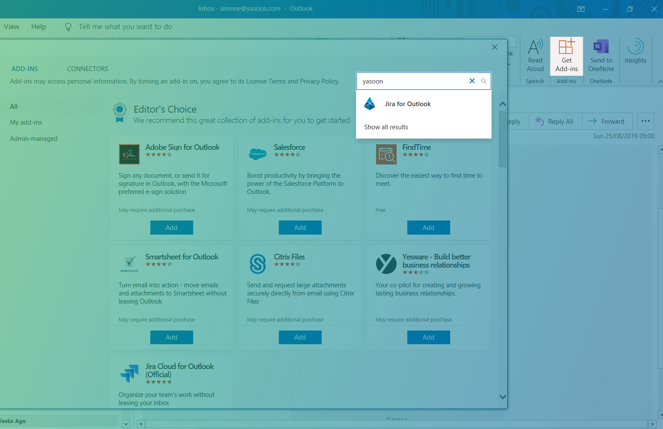Click the search magnifier icon
This screenshot has height=429, width=663.
click(x=484, y=81)
